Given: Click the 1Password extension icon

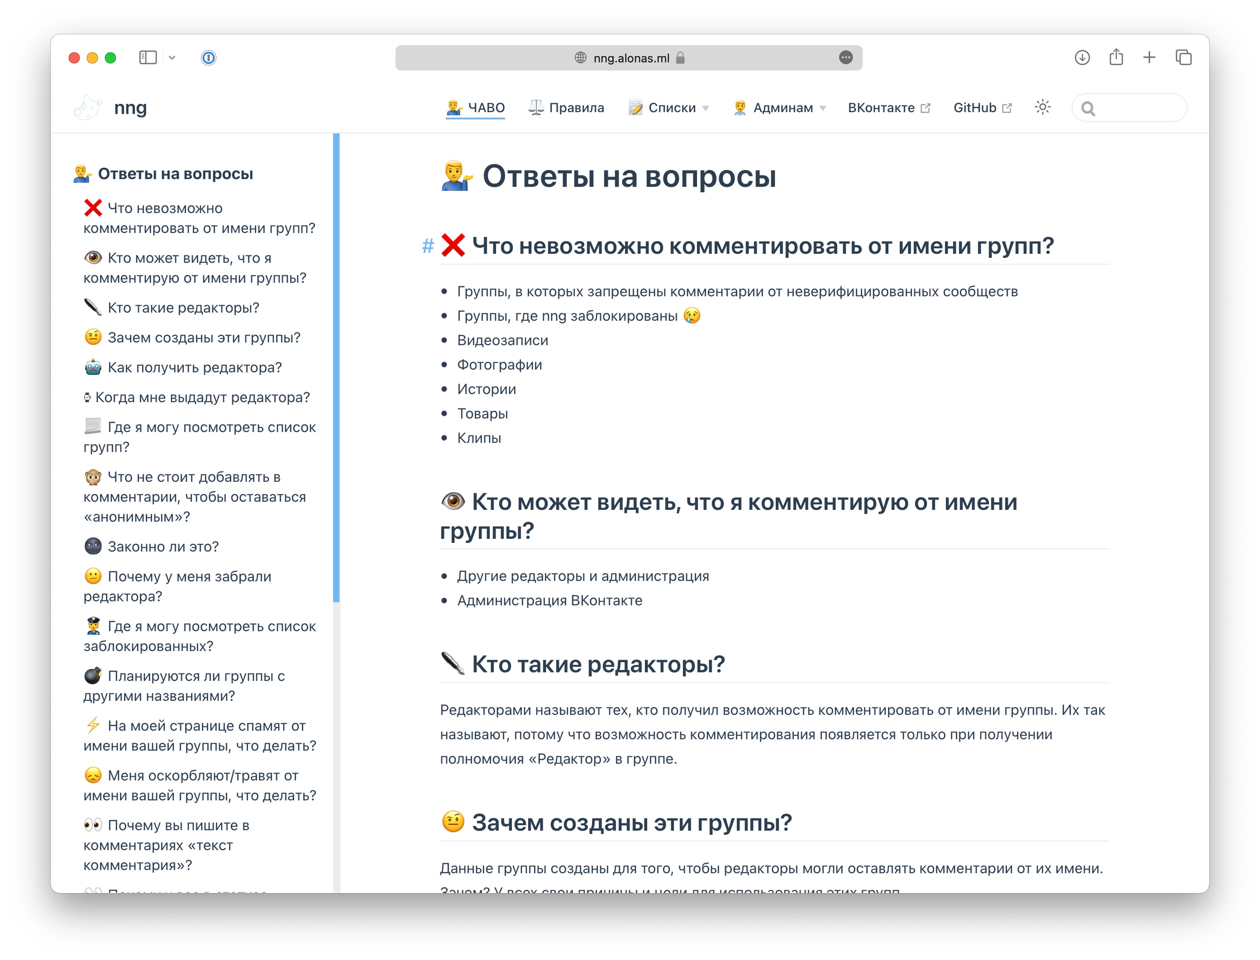Looking at the screenshot, I should pos(209,58).
